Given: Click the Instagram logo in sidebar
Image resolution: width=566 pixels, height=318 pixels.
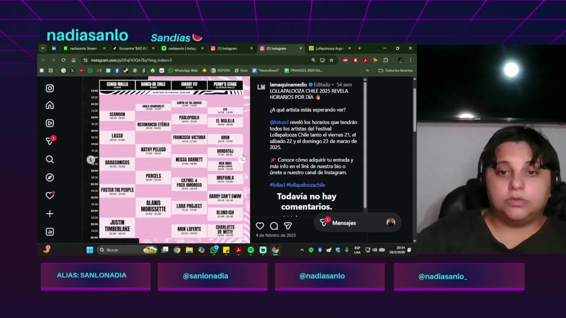Looking at the screenshot, I should (50, 88).
